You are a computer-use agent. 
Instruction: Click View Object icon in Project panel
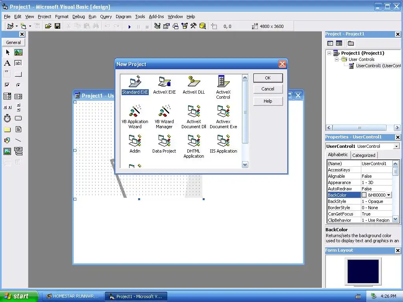tap(339, 43)
